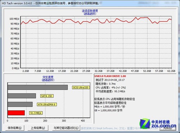
Task: Click the HD Tach version title bar
Action: (90, 3)
